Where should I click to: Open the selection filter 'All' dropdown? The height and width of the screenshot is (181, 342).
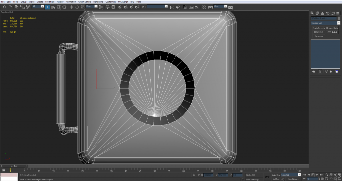tap(42, 6)
